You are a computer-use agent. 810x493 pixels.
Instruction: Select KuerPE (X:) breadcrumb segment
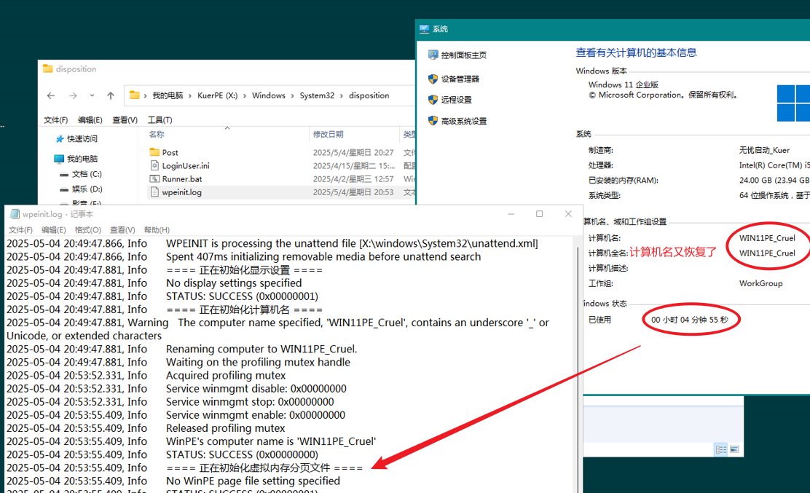coord(218,95)
